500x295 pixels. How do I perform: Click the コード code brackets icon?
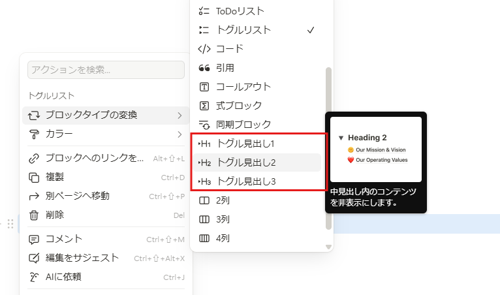(204, 49)
